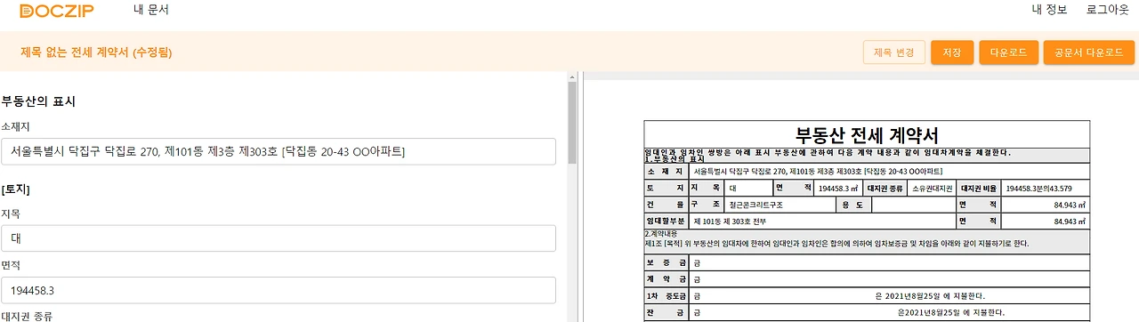Click the 저장 button

point(952,52)
